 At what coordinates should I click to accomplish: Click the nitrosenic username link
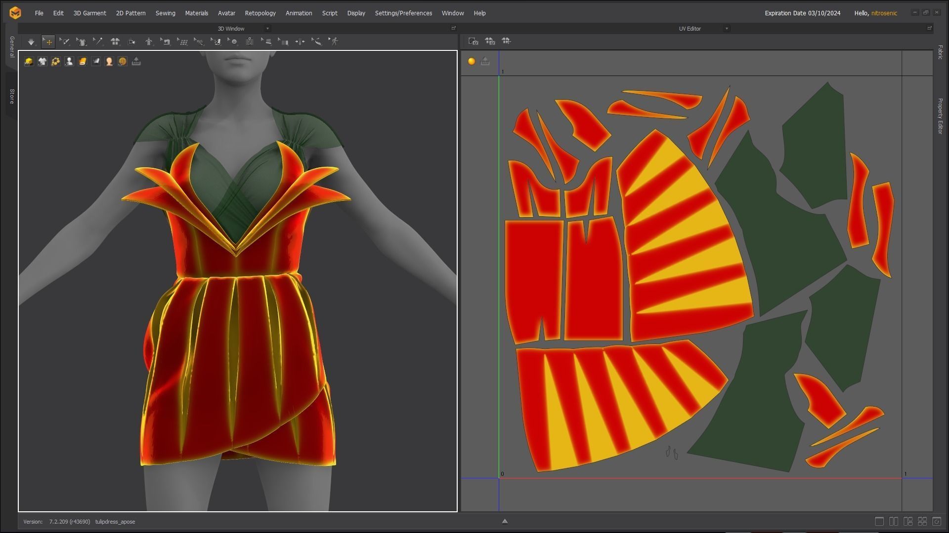(x=884, y=13)
